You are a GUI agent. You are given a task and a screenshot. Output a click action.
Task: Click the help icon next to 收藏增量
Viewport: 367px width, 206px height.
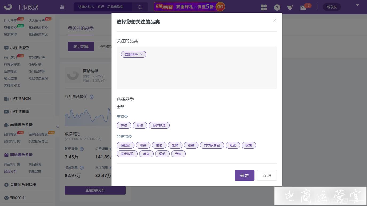82,168
